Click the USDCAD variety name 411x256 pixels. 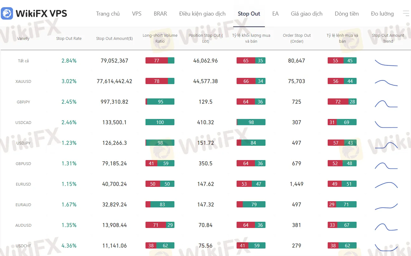point(23,123)
